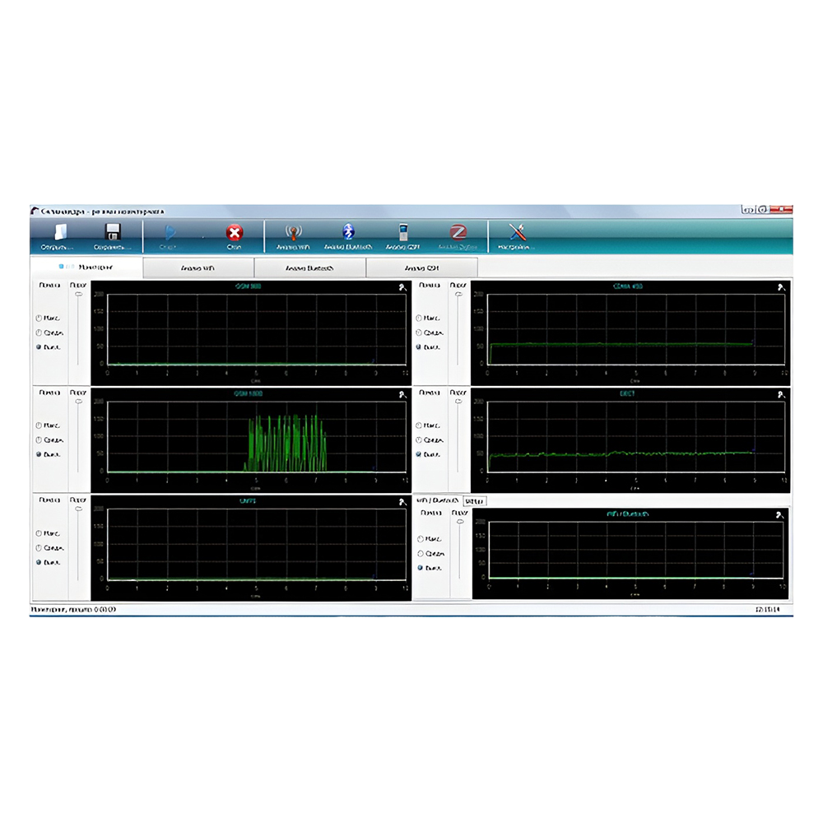Open the settings tools icon

pos(517,232)
